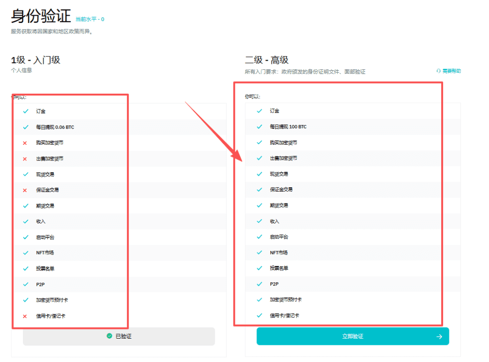Click the green checkmark next to 订金 in Level 1
Screen dimensions: 489x362
click(x=25, y=111)
